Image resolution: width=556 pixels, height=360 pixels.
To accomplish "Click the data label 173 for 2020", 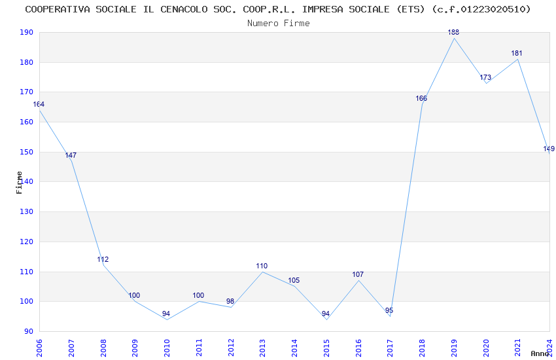I will (485, 77).
